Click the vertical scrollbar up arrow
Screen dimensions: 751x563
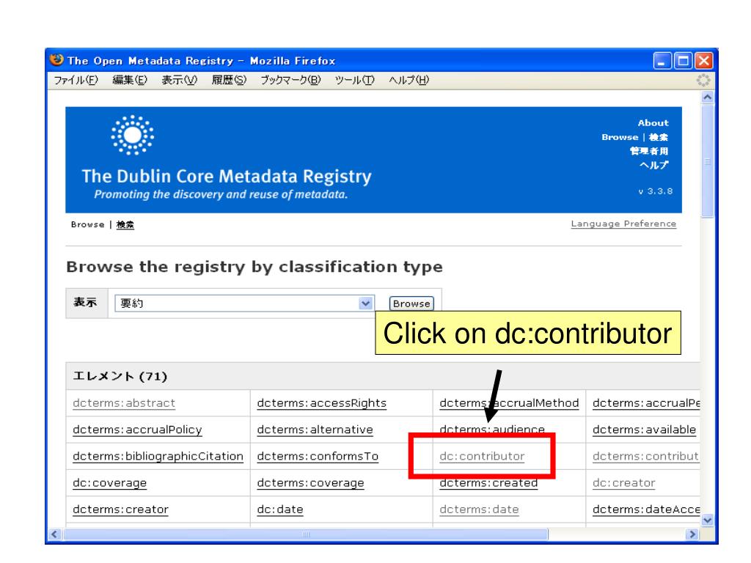point(708,97)
